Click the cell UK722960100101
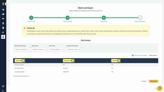The image size is (164, 92). (19, 68)
